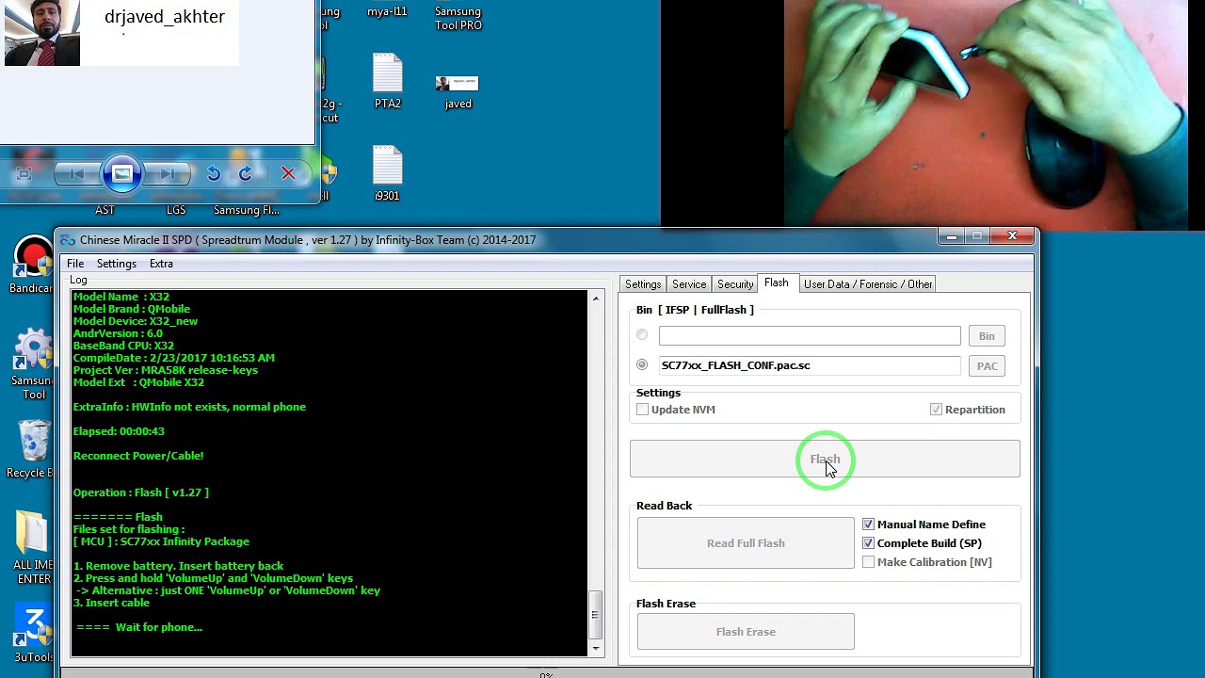Click 'AndrVersion : 6.0' log line
The image size is (1205, 678).
pyautogui.click(x=118, y=333)
